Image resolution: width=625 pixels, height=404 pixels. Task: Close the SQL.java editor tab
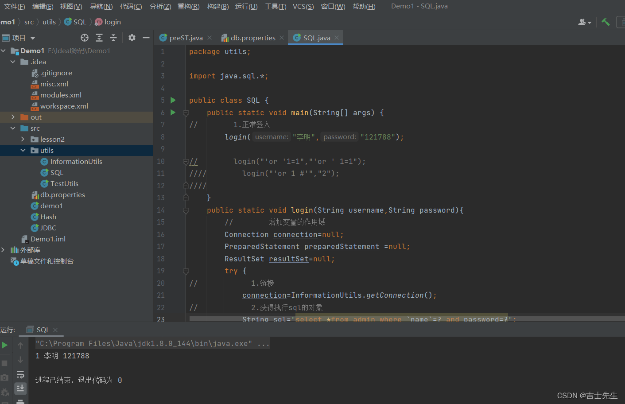[x=337, y=38]
